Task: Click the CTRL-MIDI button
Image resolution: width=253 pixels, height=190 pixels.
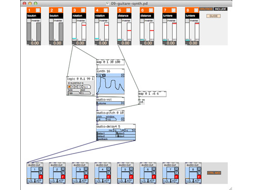Action: [214, 173]
